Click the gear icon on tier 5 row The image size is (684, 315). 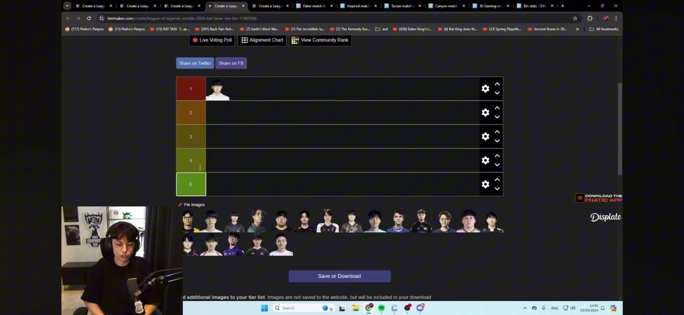click(x=485, y=184)
